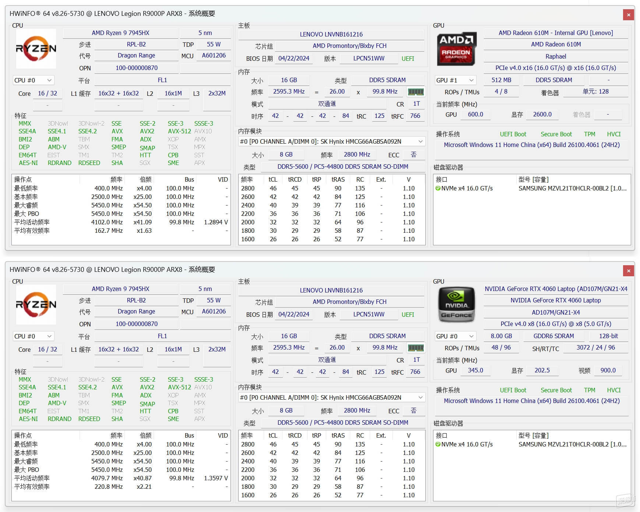Click the average effective clock '162.7 MHz'
The width and height of the screenshot is (640, 512).
click(x=109, y=231)
